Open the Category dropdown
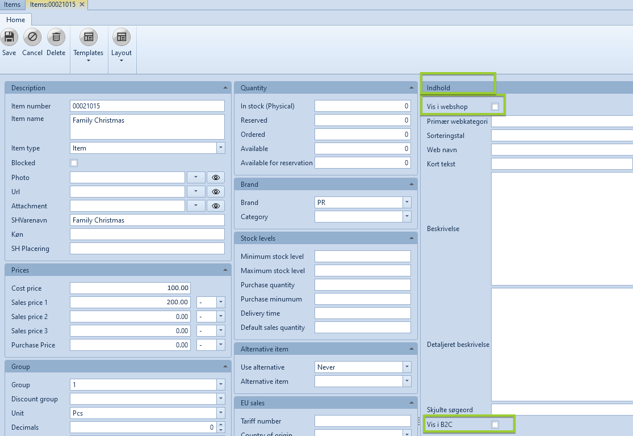633x436 pixels. point(407,217)
